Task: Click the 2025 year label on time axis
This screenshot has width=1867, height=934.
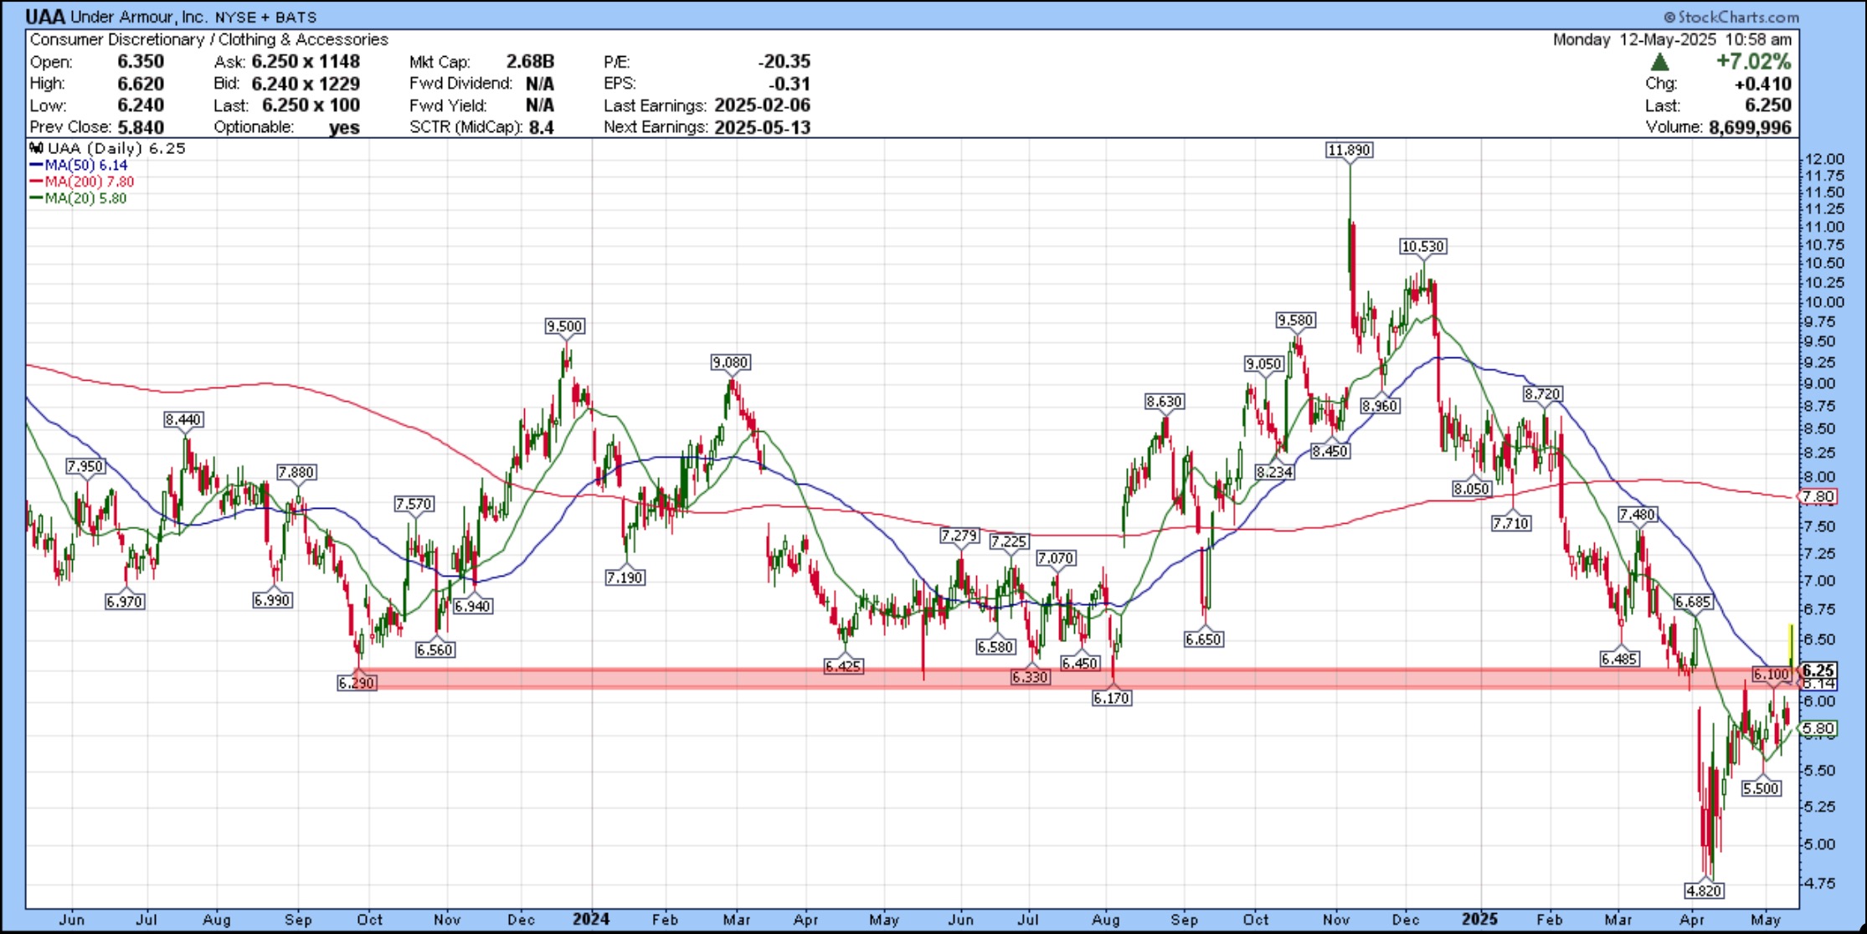Action: pyautogui.click(x=1479, y=919)
